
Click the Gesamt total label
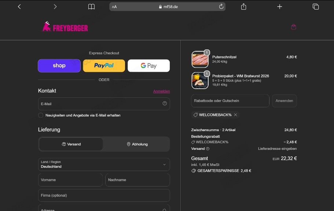click(x=199, y=158)
